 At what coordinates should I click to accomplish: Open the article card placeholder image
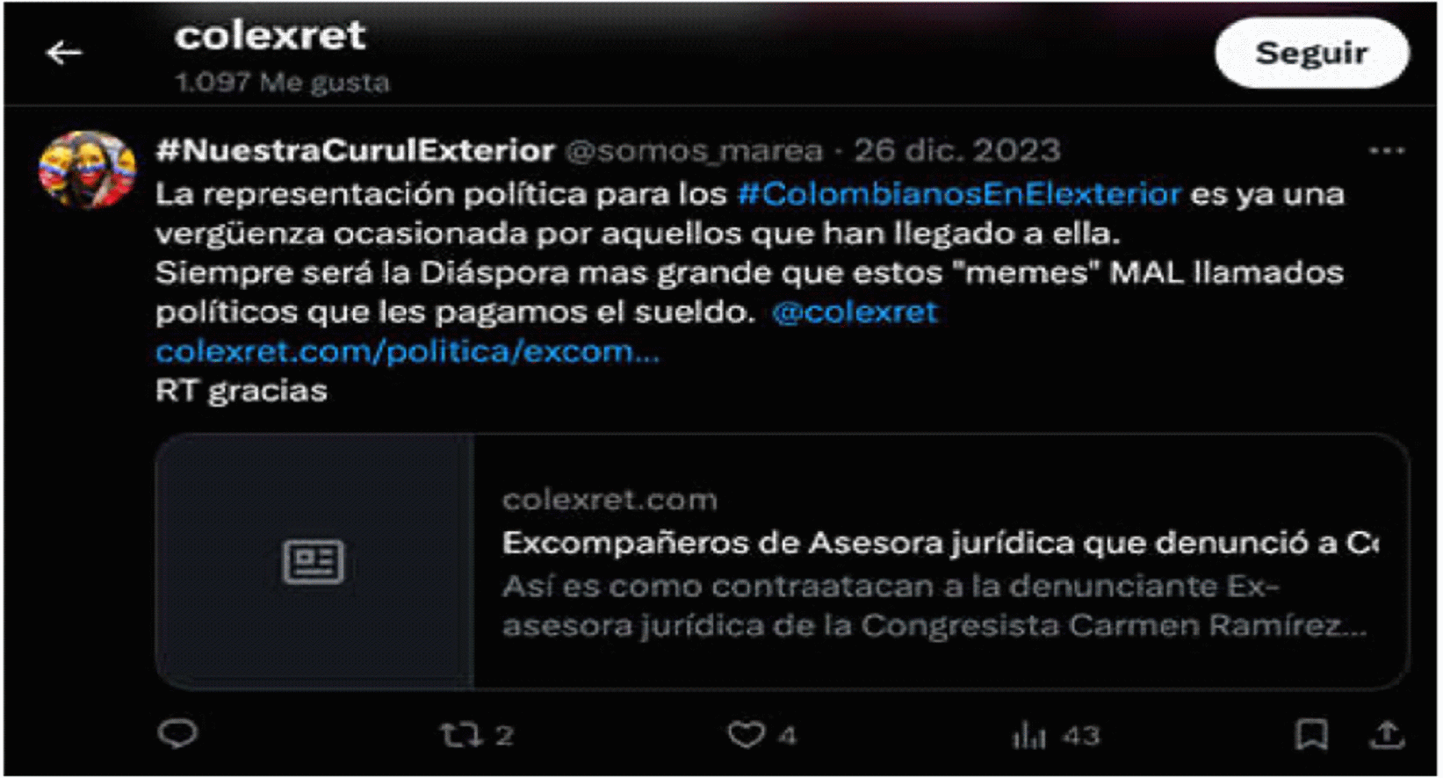click(x=314, y=561)
